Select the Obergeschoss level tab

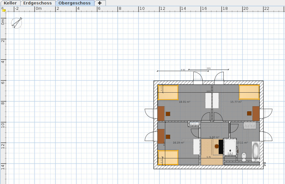pyautogui.click(x=75, y=3)
